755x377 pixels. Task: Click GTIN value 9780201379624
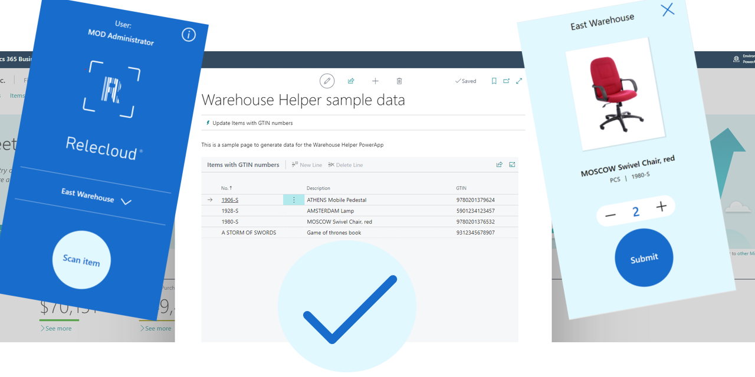(475, 200)
